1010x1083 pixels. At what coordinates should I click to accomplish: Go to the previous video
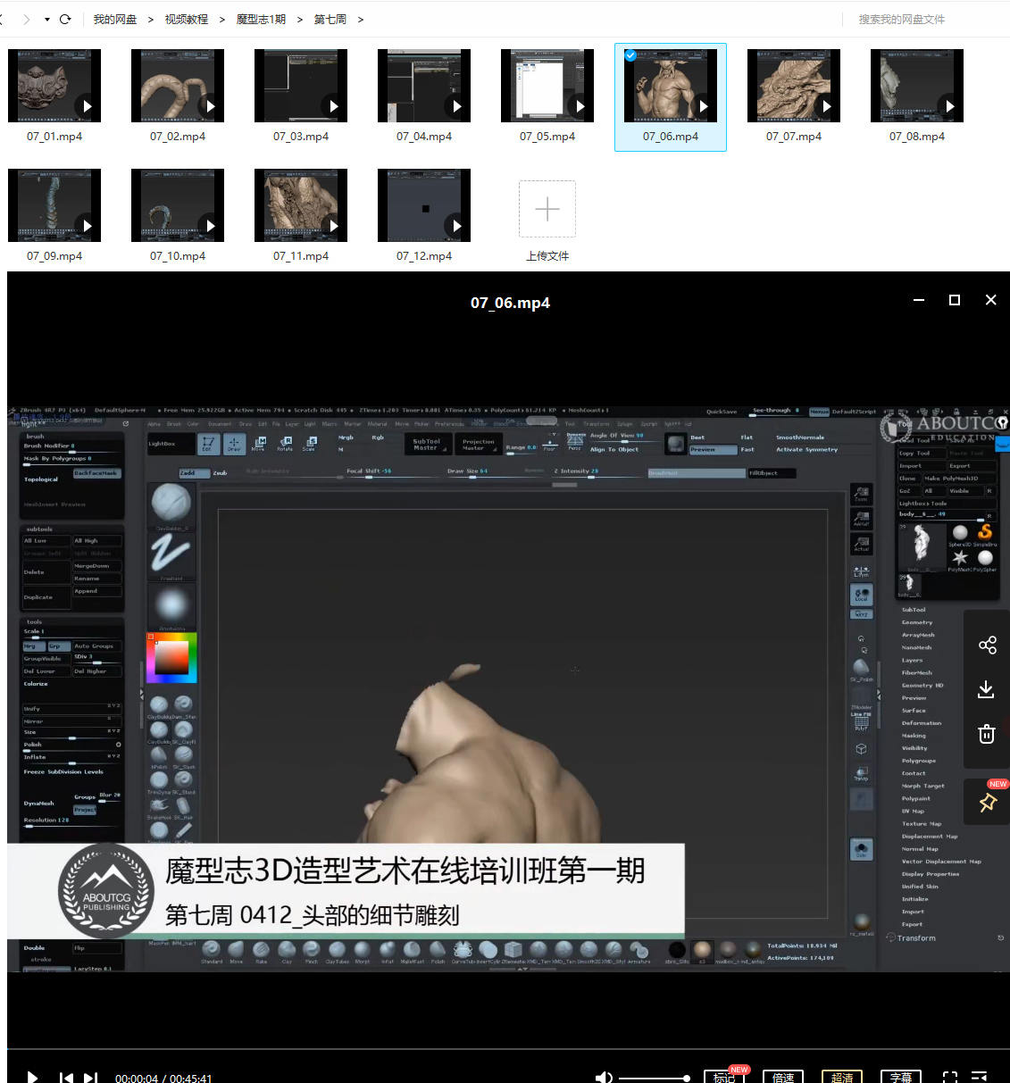[x=66, y=1078]
